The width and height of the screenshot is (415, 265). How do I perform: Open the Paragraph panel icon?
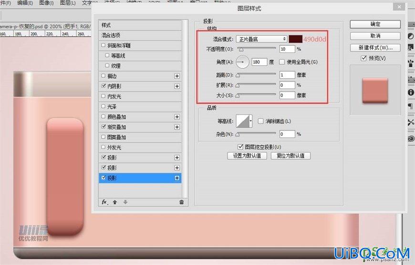411,106
